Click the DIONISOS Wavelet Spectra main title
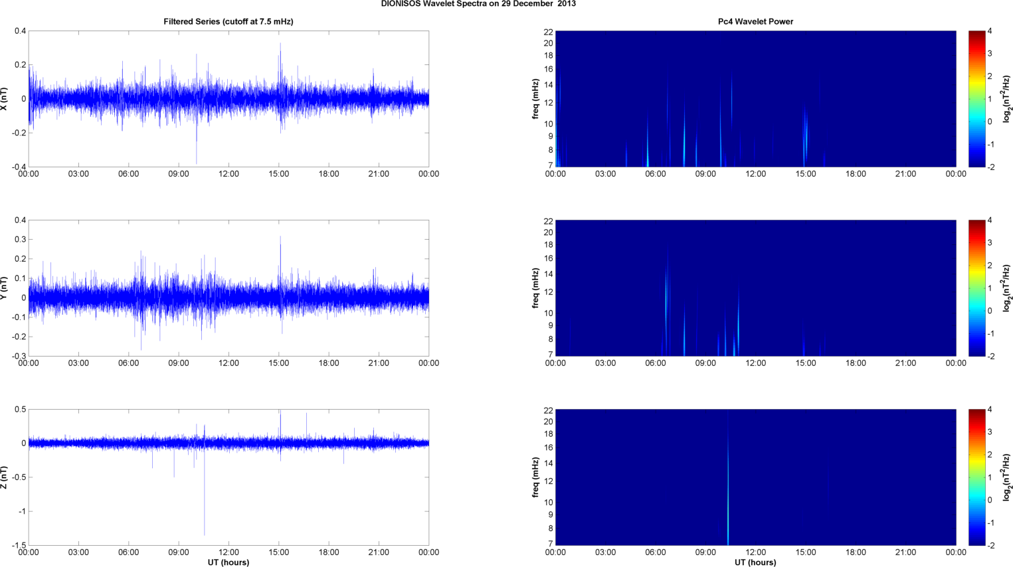Image resolution: width=1013 pixels, height=567 pixels. tap(478, 4)
